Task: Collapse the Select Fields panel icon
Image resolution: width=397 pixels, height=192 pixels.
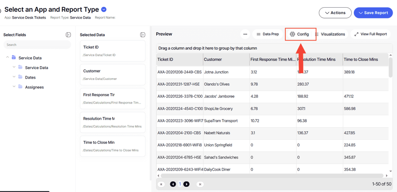Action: pos(68,35)
